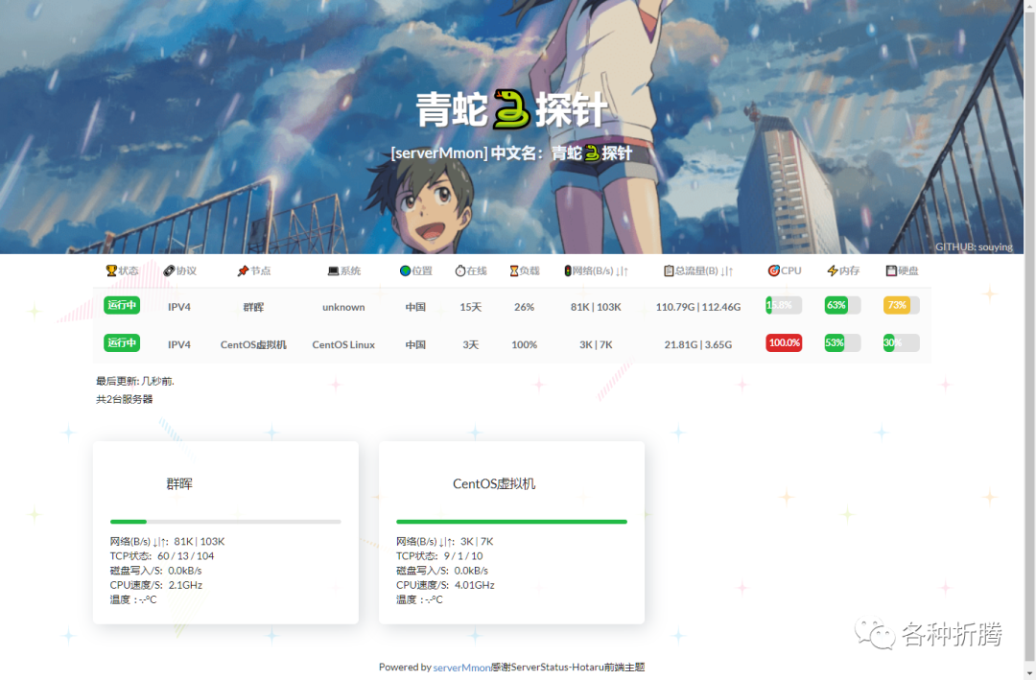Click IPV4 in the 群晖 row
The width and height of the screenshot is (1036, 680).
179,307
